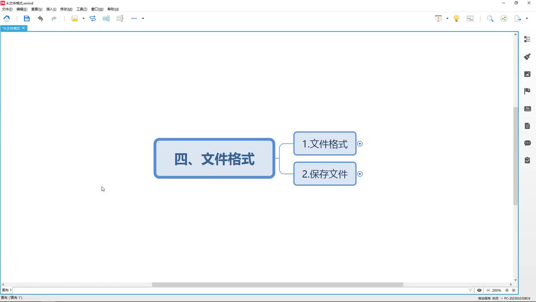This screenshot has width=536, height=302.
Task: Open the Outline panel in sidebar
Action: pyautogui.click(x=527, y=39)
